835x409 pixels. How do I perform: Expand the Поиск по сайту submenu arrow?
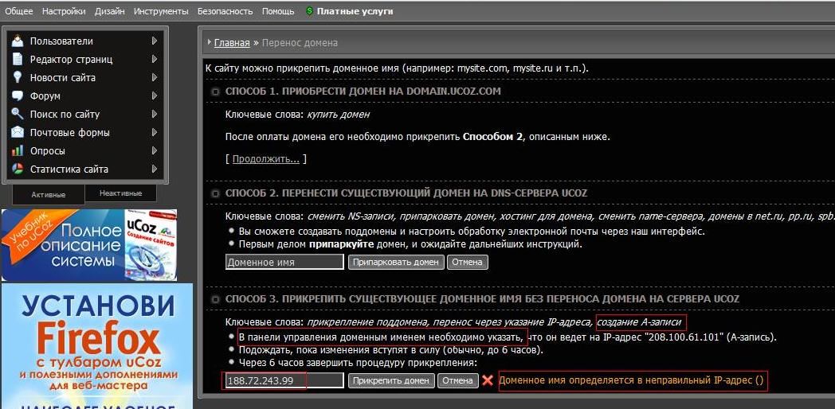click(x=155, y=114)
